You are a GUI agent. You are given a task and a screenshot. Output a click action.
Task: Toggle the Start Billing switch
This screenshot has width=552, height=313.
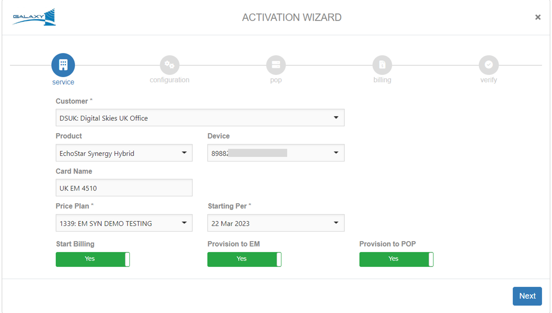pyautogui.click(x=93, y=259)
